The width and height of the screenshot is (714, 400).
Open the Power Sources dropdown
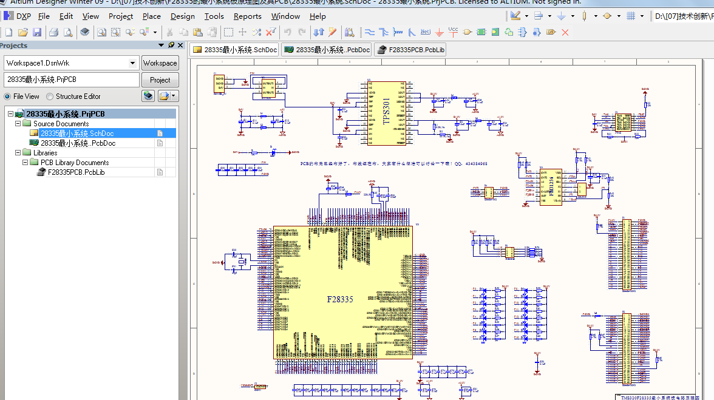573,16
